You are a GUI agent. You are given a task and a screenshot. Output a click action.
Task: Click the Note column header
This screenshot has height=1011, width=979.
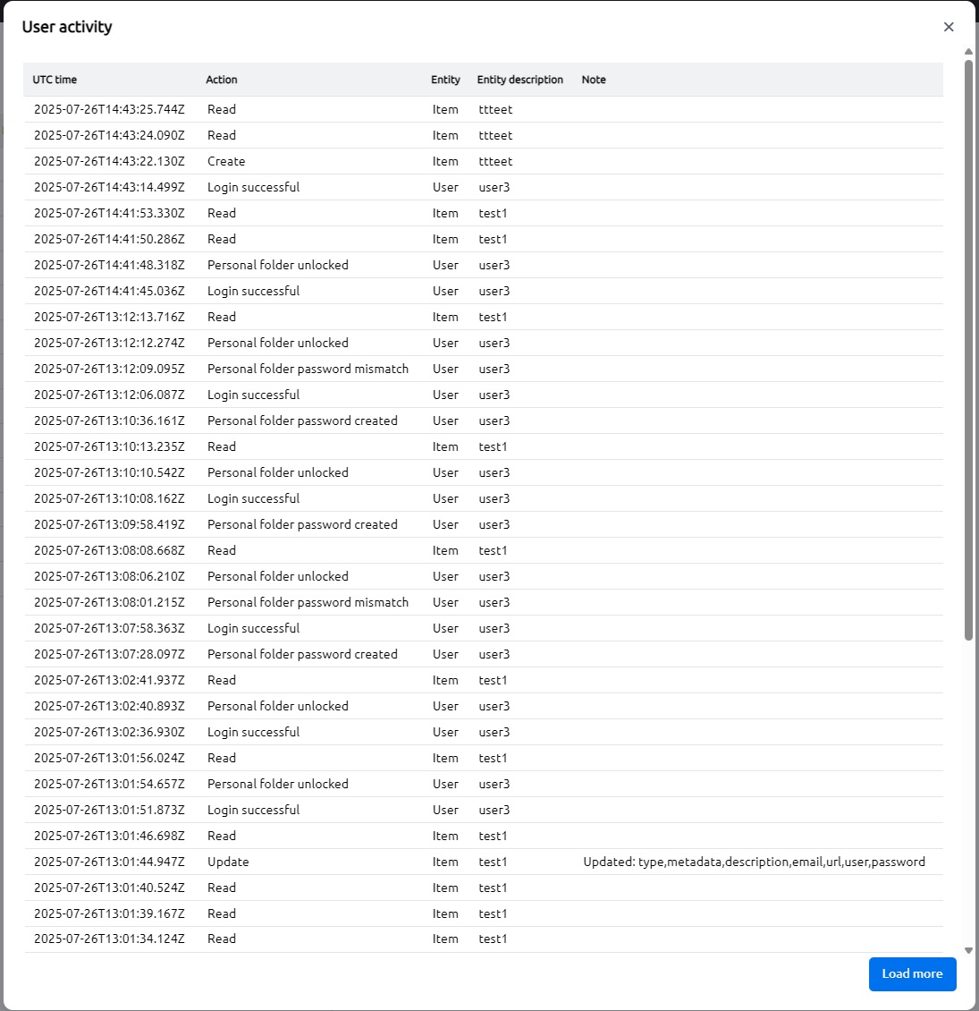(594, 80)
